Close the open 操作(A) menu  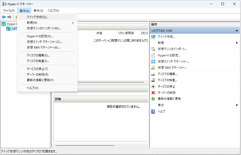pos(25,11)
